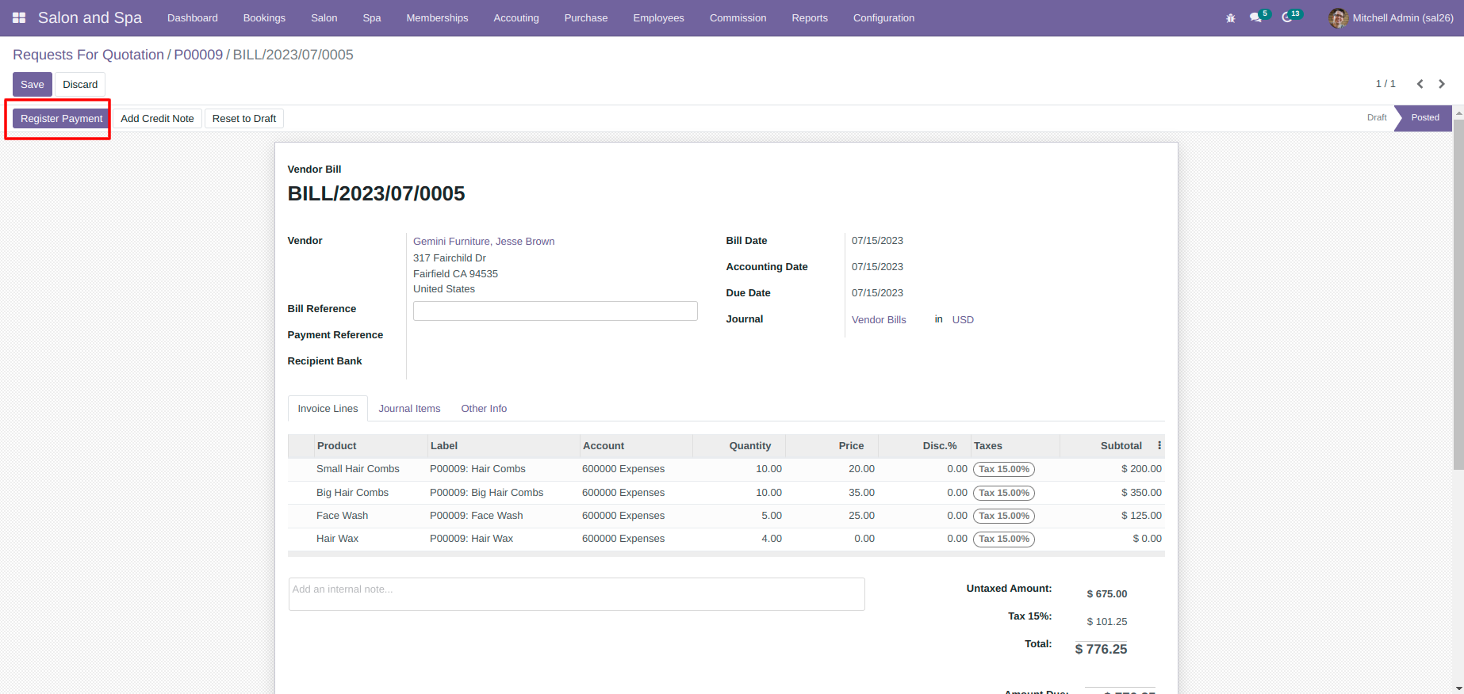1464x694 pixels.
Task: Click Add Credit Note button
Action: [x=157, y=119]
